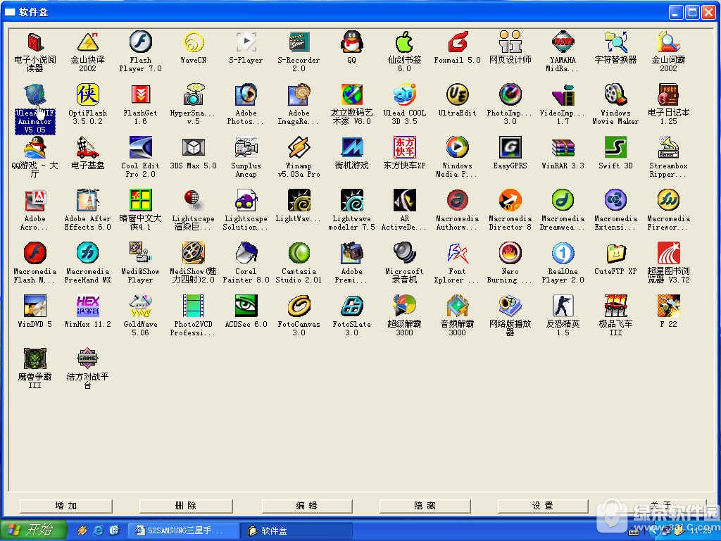This screenshot has height=541, width=721.
Task: Open Photo2VCD Professi... icon
Action: [x=193, y=306]
